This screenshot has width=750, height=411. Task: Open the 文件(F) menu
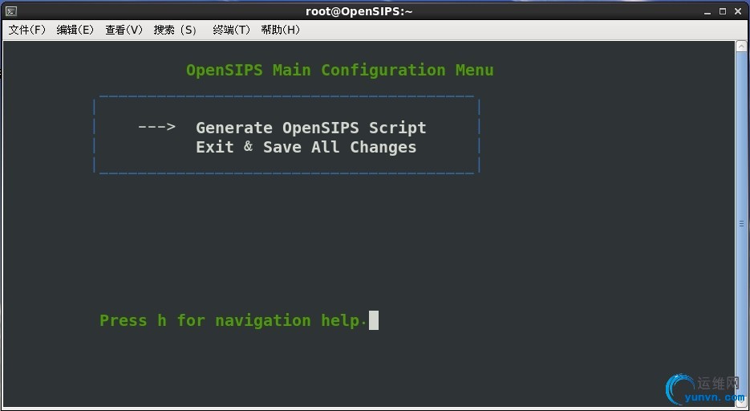tap(27, 30)
